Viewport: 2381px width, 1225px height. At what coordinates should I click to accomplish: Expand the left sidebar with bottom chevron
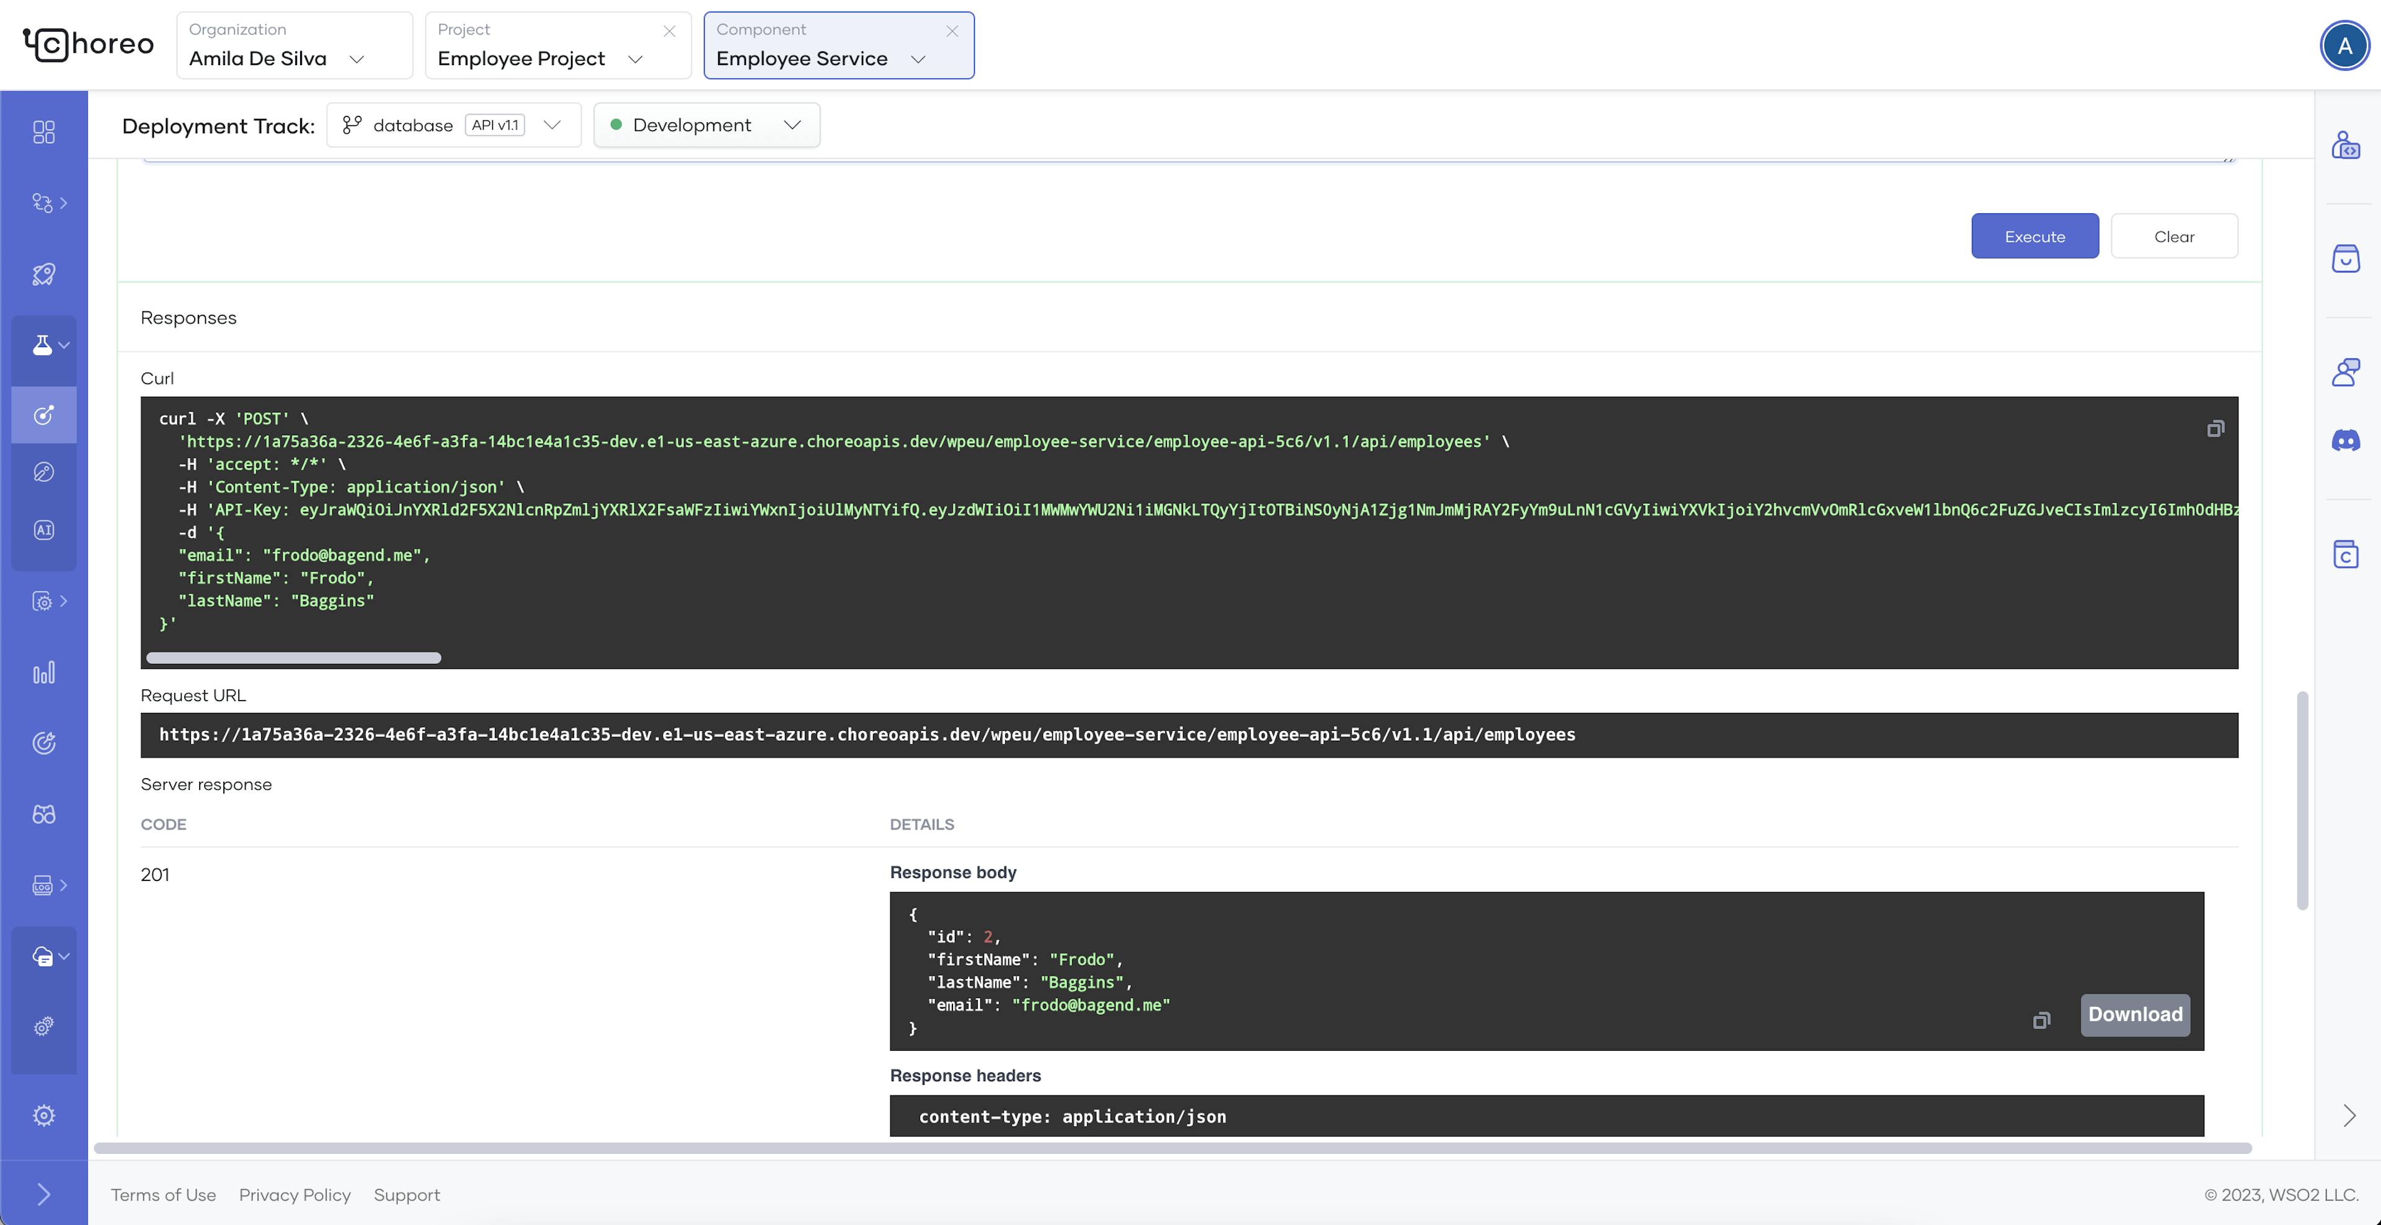43,1195
